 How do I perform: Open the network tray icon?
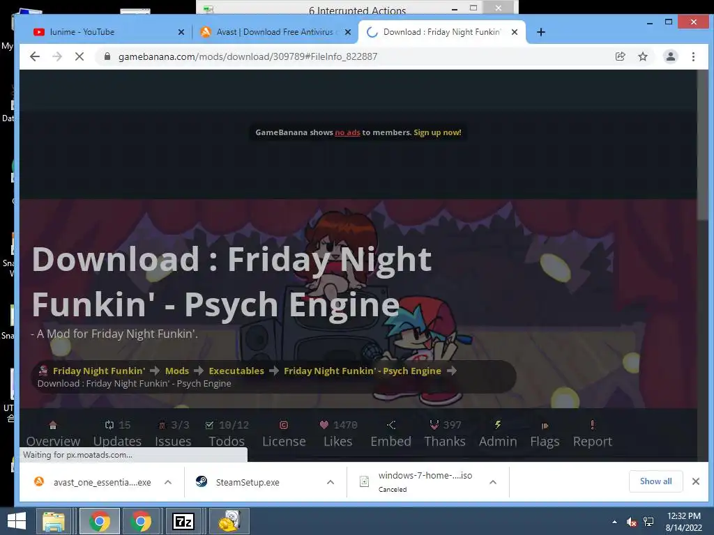648,522
